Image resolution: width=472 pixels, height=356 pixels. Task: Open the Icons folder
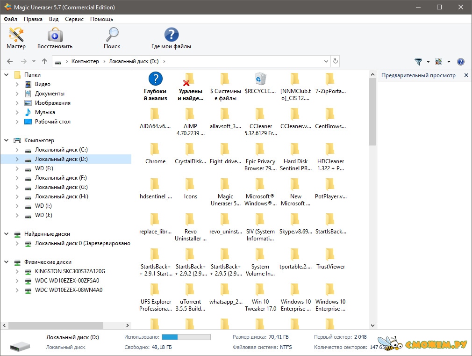pyautogui.click(x=190, y=189)
